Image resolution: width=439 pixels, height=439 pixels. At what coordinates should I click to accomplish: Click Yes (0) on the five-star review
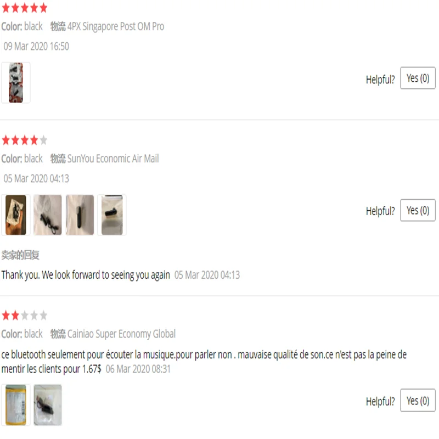coord(418,78)
